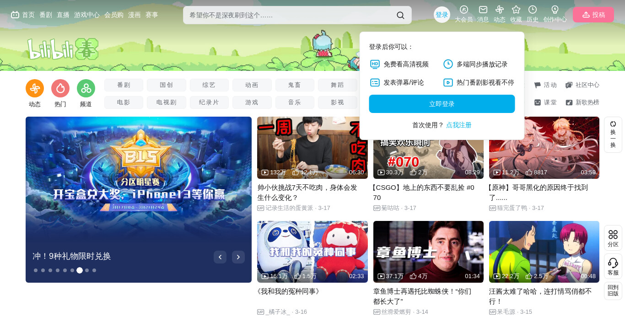The image size is (625, 333).
Task: Select the 综艺 category tag
Action: click(209, 85)
